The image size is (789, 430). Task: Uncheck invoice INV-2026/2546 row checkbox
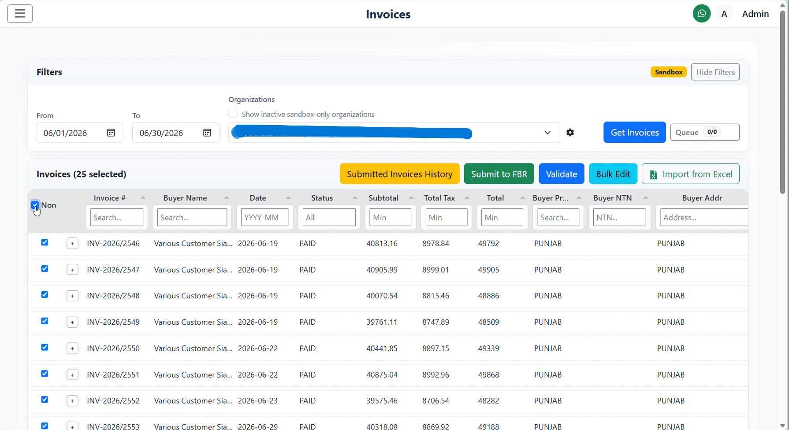45,242
